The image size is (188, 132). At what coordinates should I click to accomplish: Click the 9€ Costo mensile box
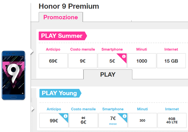[x=82, y=61]
